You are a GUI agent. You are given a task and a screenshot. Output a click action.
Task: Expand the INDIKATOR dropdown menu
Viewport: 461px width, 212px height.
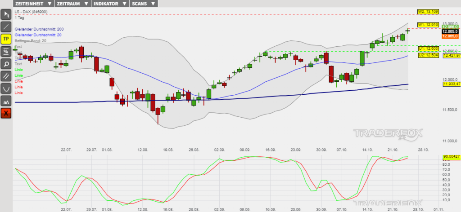point(110,4)
